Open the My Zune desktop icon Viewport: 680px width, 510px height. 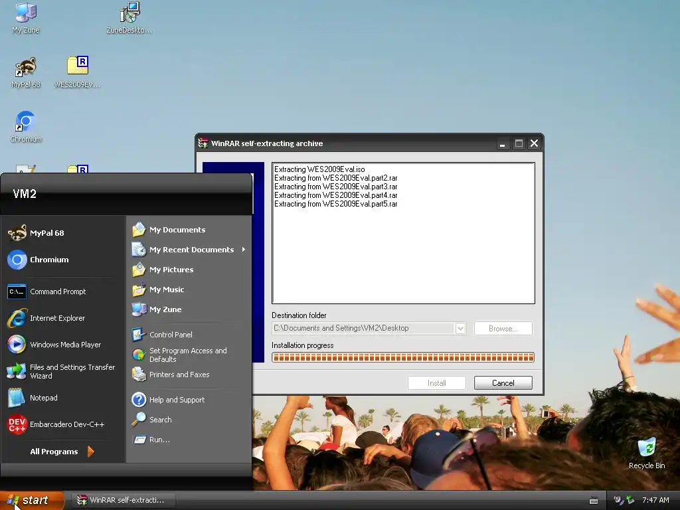coord(26,18)
